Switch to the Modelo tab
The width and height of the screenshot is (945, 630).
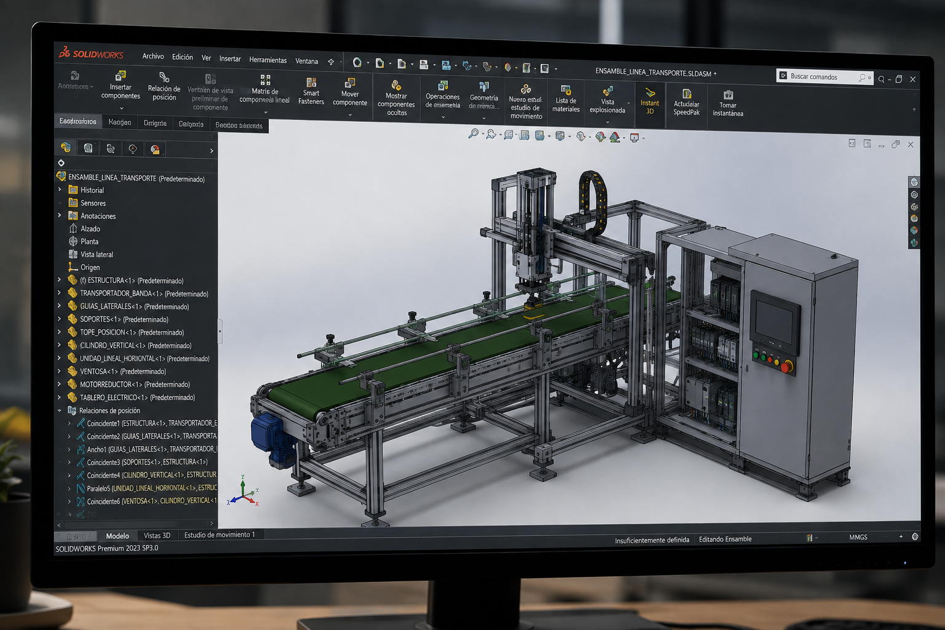pos(118,536)
